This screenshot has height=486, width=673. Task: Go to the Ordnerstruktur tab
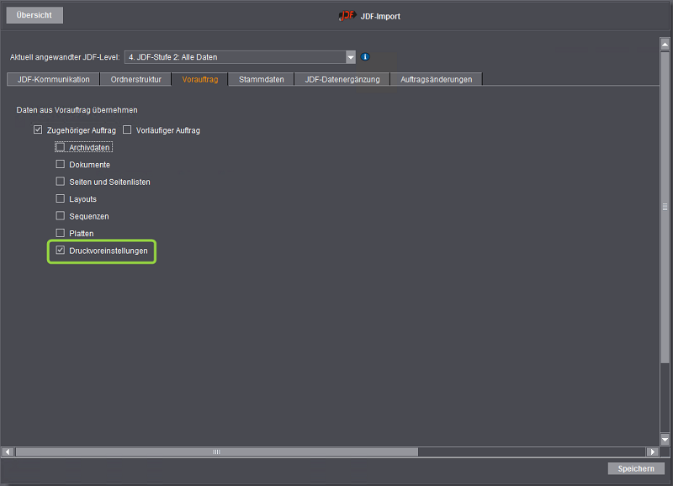point(135,79)
